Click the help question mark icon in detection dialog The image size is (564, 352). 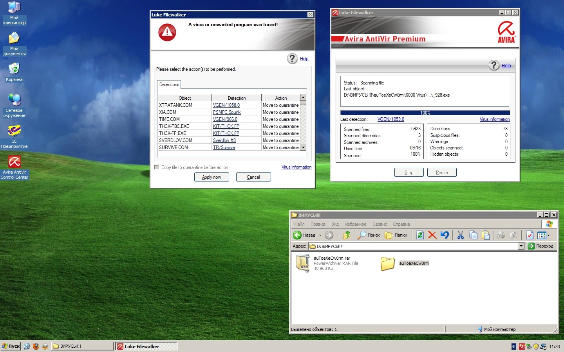292,59
